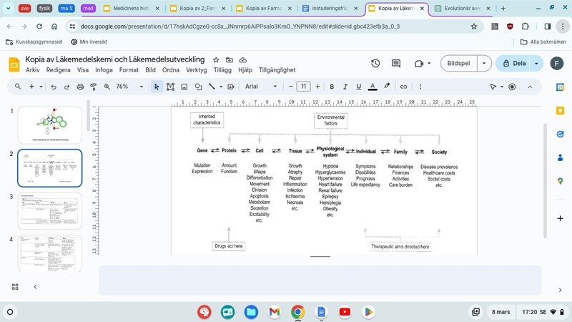Toggle italic formatting
Screen dimensions: 572x322
tap(345, 87)
